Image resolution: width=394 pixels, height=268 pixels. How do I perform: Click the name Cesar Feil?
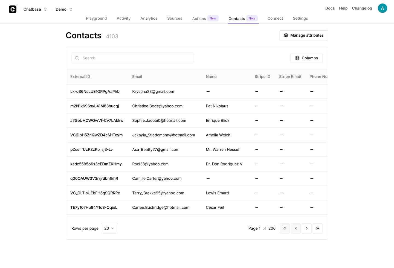click(215, 207)
